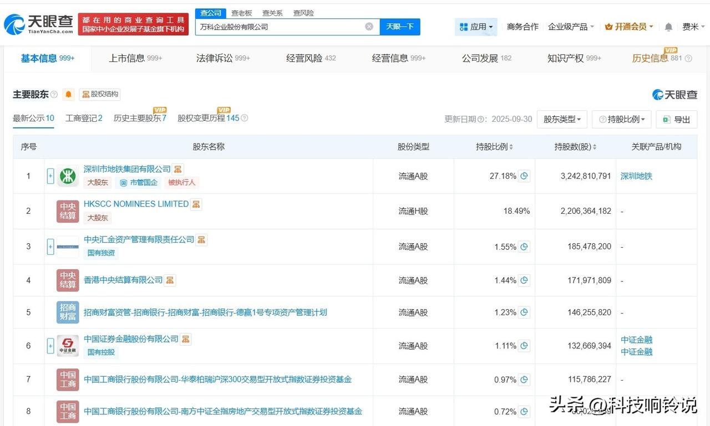Open the 持股比例 dropdown filter
Screen dimensions: 710x426
coord(623,119)
